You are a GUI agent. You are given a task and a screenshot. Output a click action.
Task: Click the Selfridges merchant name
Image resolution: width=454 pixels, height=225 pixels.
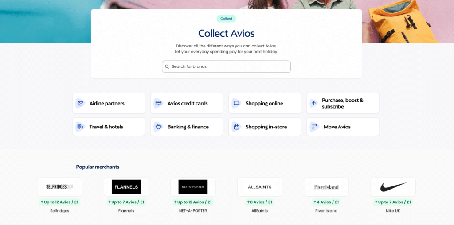click(60, 211)
